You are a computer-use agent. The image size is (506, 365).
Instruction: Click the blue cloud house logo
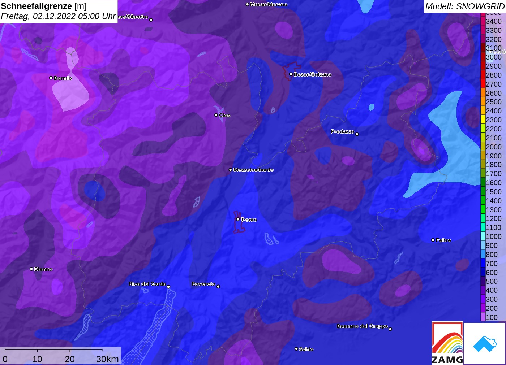coord(485,343)
